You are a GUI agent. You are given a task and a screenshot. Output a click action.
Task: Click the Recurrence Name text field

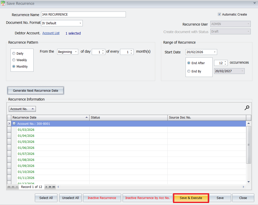[83, 15]
